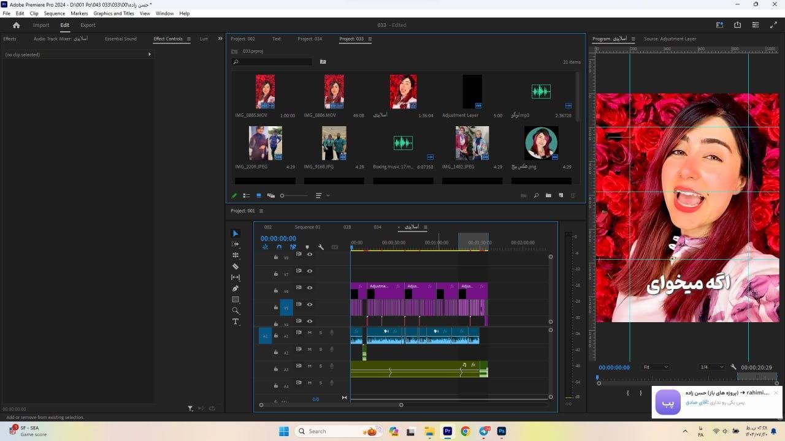Mute audio track A1
The width and height of the screenshot is (785, 441).
point(310,333)
